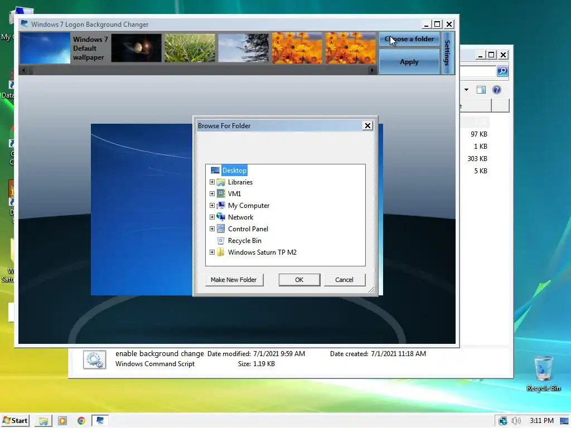The image size is (571, 428).
Task: Click the VM1 user icon in tree
Action: [x=221, y=193]
